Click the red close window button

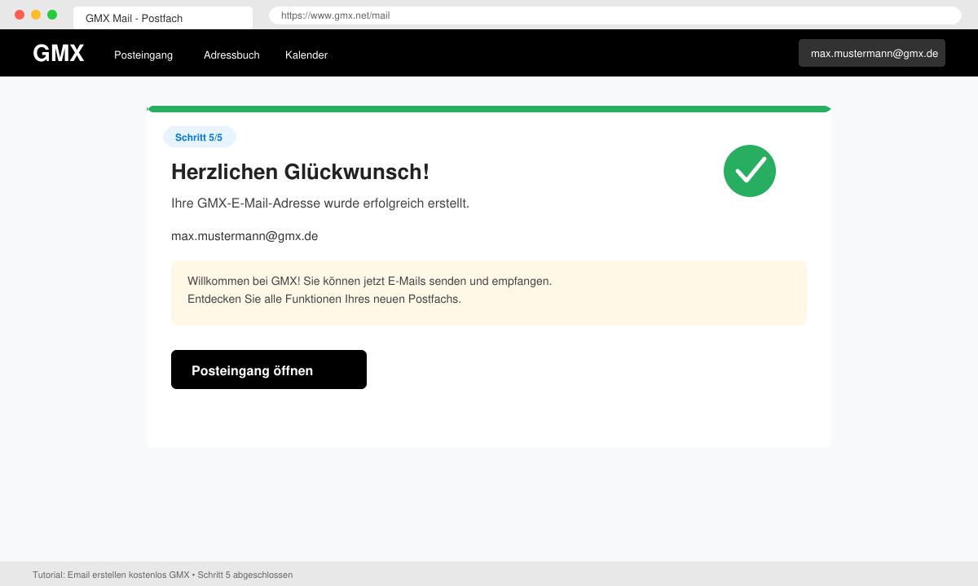20,15
